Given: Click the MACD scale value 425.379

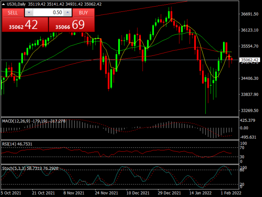Looking at the screenshot, I should (247, 121).
